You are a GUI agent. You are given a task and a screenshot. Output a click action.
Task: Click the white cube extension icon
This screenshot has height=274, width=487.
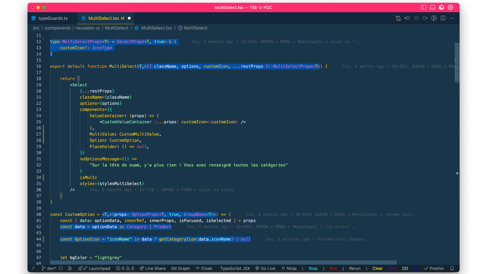[x=442, y=7]
